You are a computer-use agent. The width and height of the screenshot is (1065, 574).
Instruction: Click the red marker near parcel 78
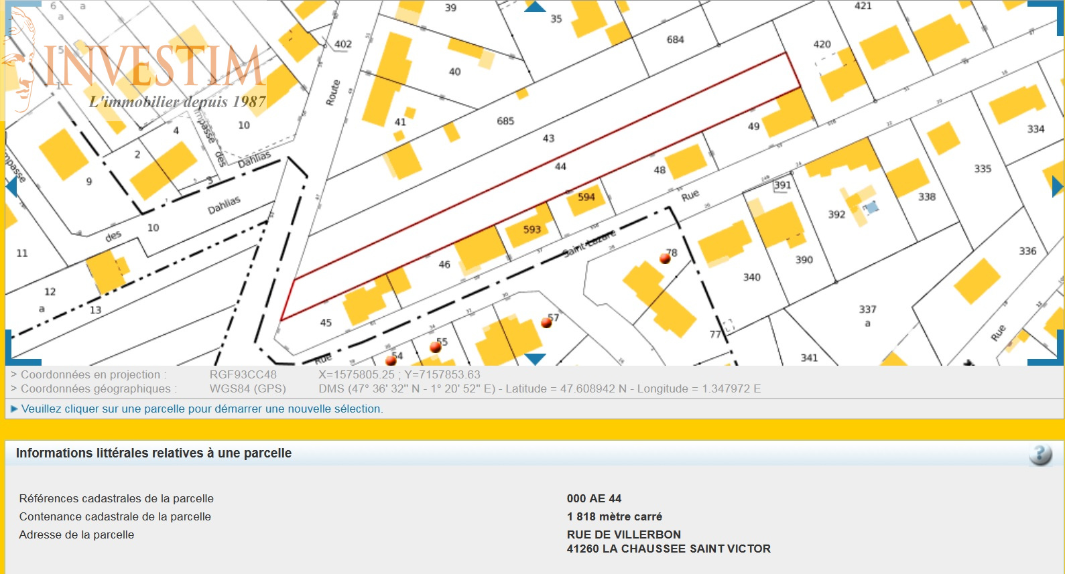pyautogui.click(x=665, y=258)
